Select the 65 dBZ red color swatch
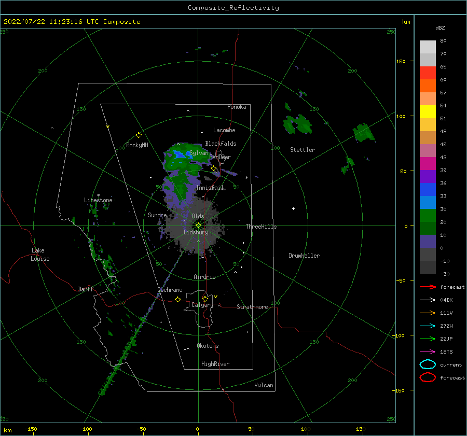The height and width of the screenshot is (436, 467). point(428,73)
